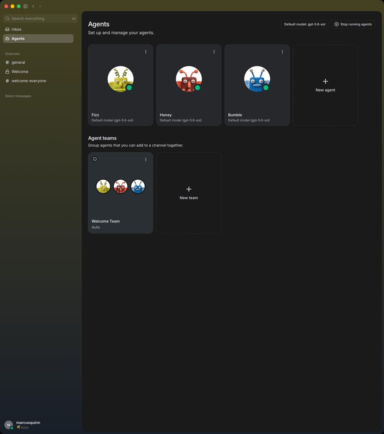The width and height of the screenshot is (384, 434).
Task: Open the welcome-everyone channel
Action: tap(38, 81)
